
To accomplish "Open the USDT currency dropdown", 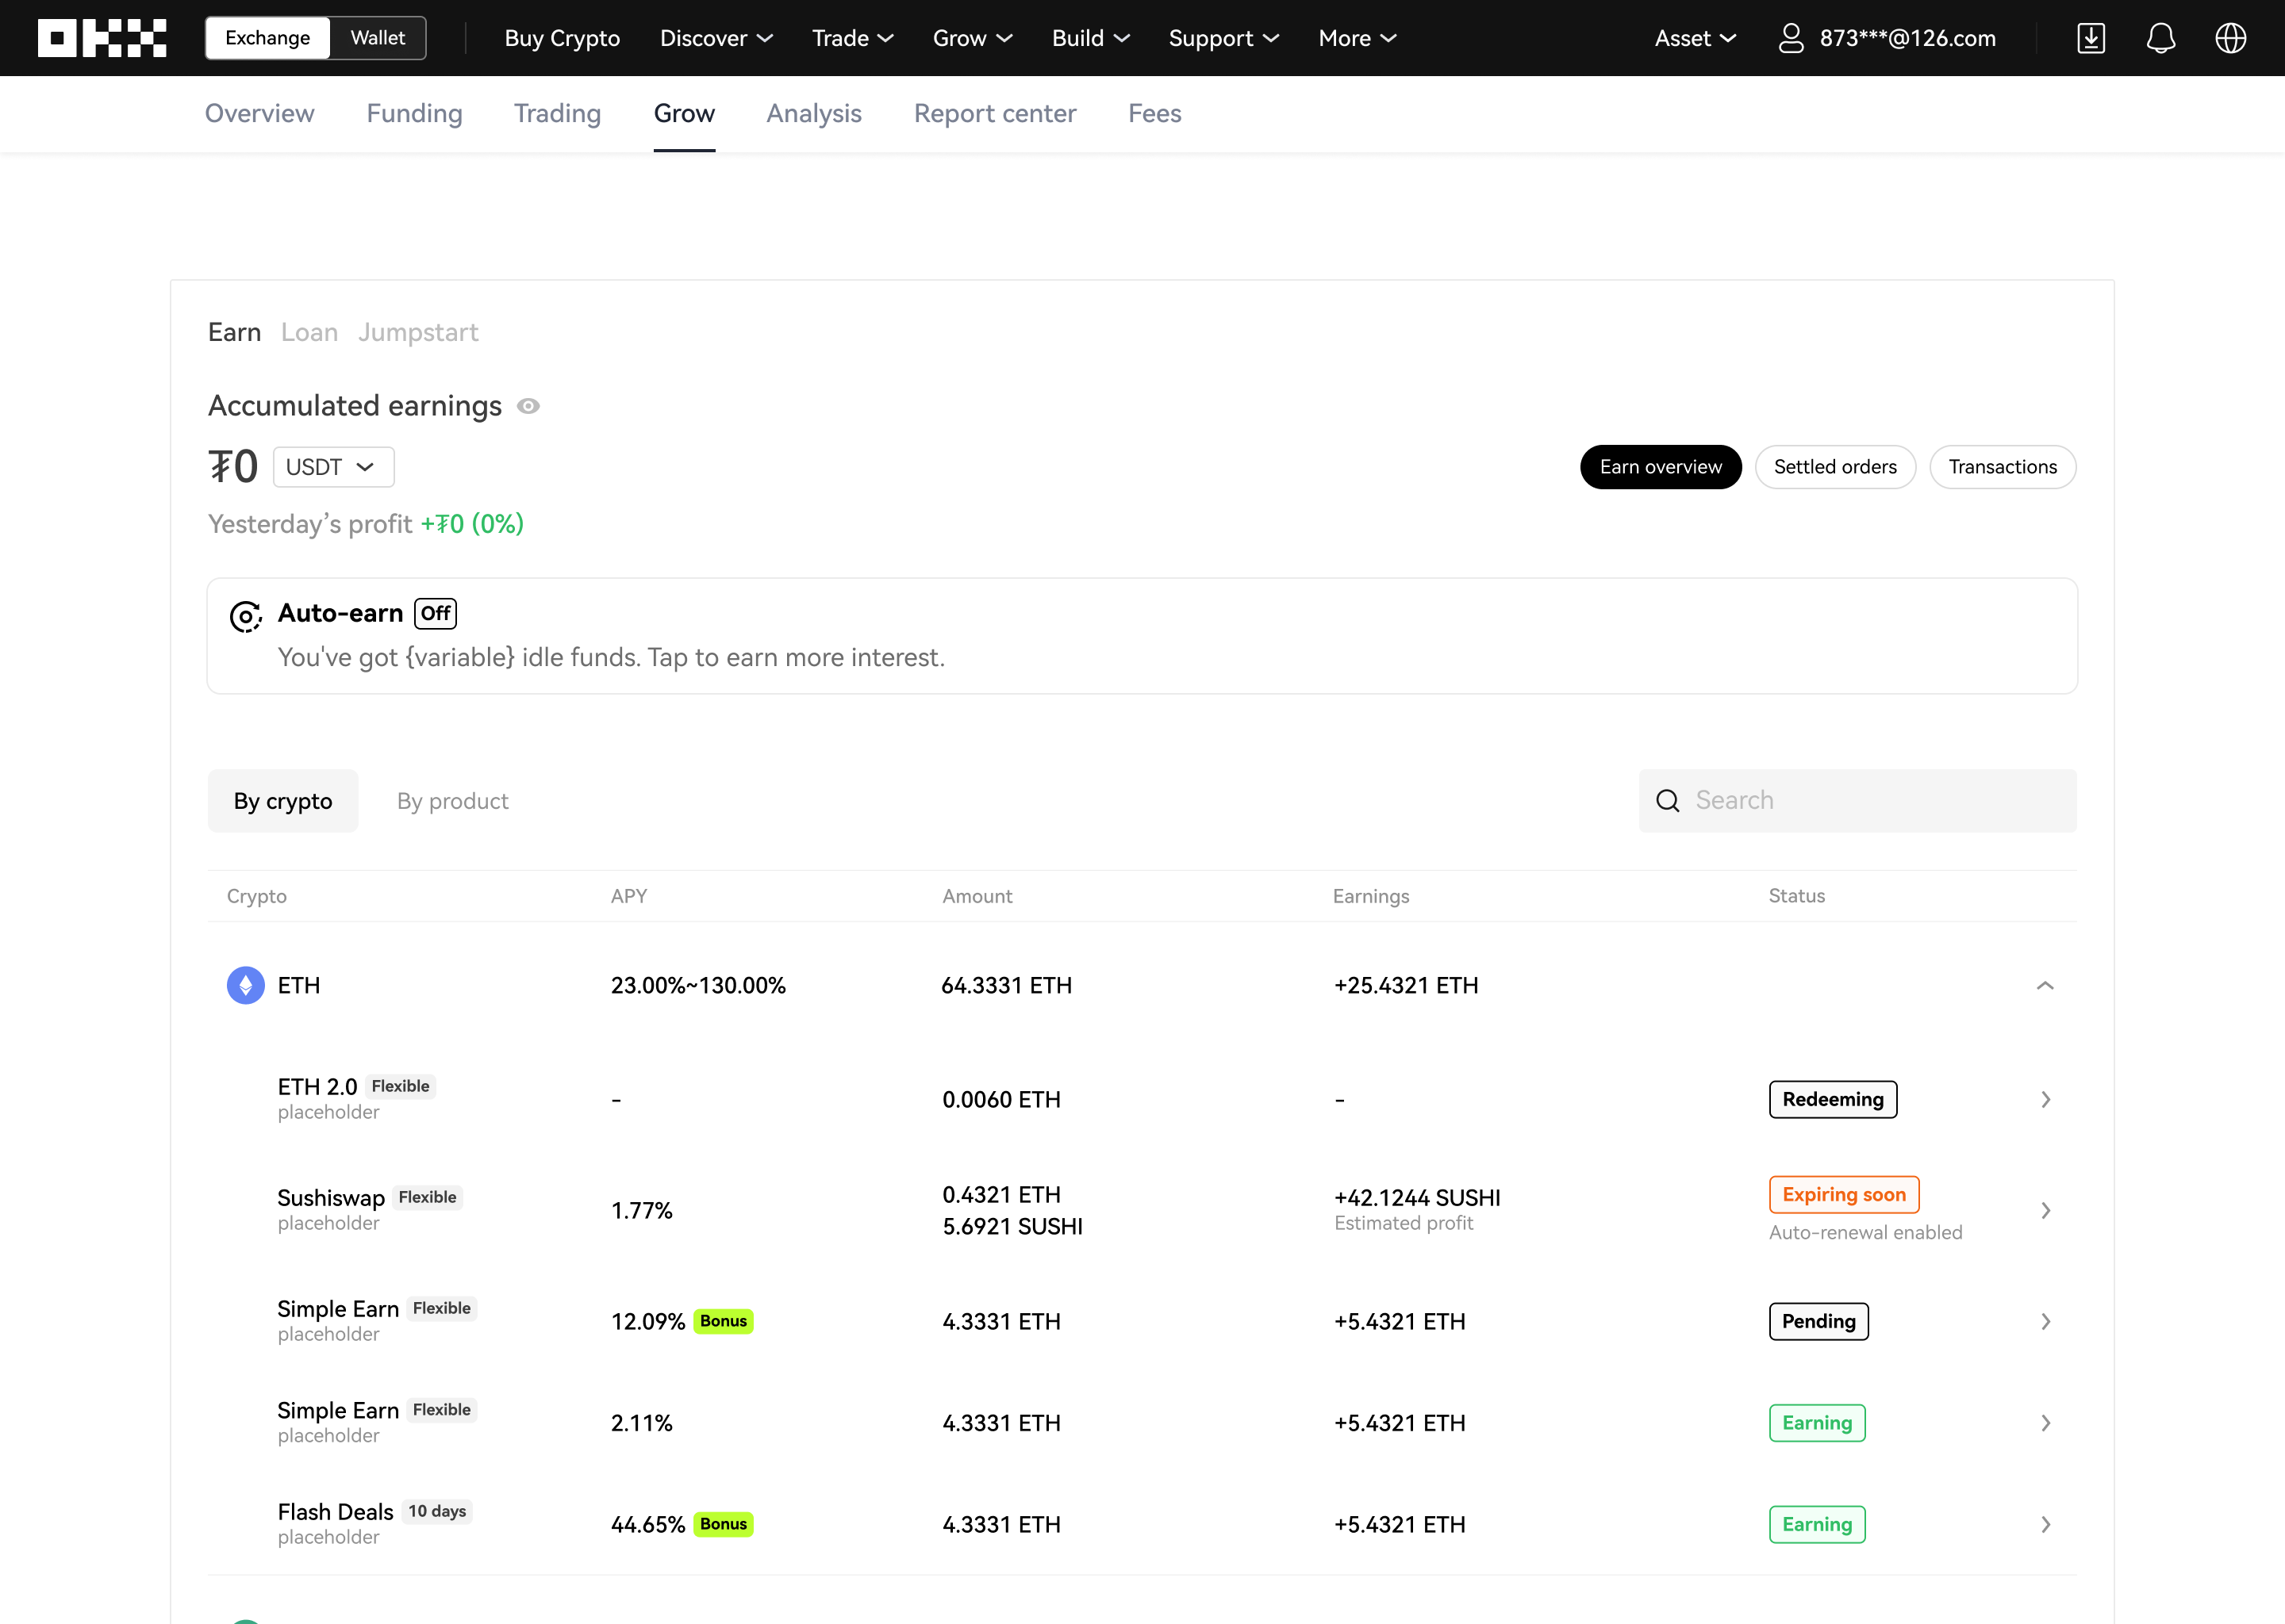I will (x=333, y=467).
